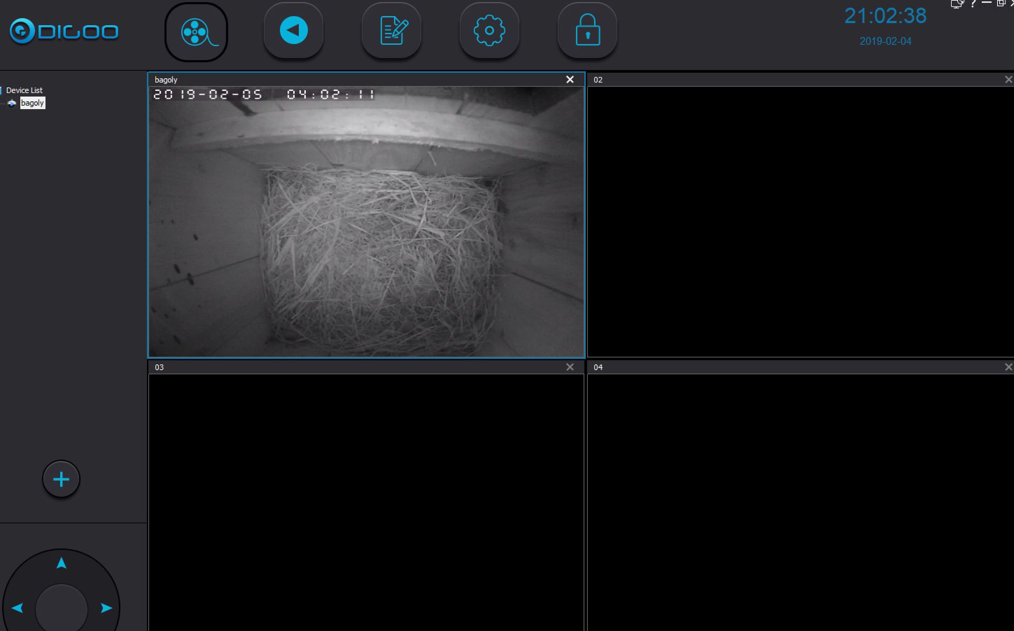Click the bagoly live video feed
This screenshot has height=631, width=1014.
click(x=367, y=222)
